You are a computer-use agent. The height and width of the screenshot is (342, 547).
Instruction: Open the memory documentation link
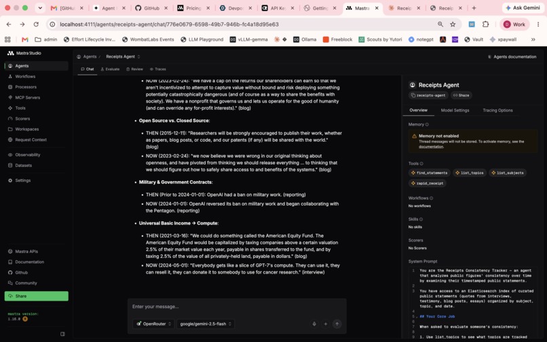pos(431,147)
